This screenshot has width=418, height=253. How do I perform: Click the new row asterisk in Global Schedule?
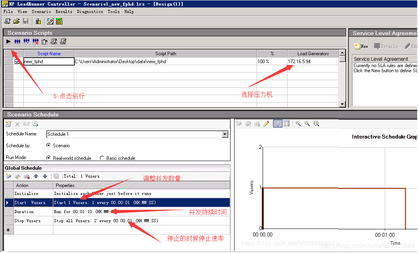[x=8, y=230]
